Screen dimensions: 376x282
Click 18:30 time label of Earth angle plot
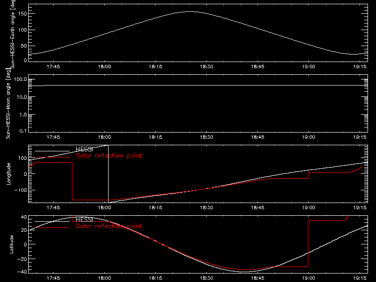pyautogui.click(x=206, y=67)
